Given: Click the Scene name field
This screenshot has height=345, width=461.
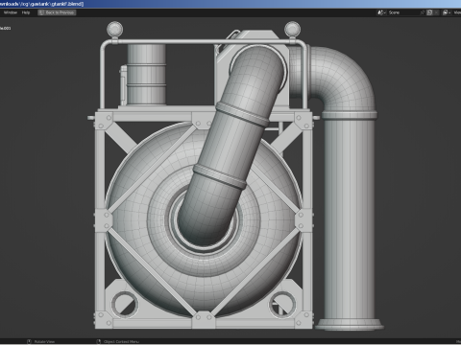Looking at the screenshot, I should [x=402, y=12].
